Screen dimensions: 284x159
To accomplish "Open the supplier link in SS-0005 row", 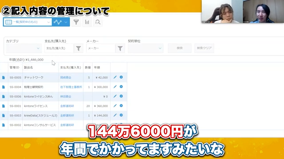I will pyautogui.click(x=66, y=78).
